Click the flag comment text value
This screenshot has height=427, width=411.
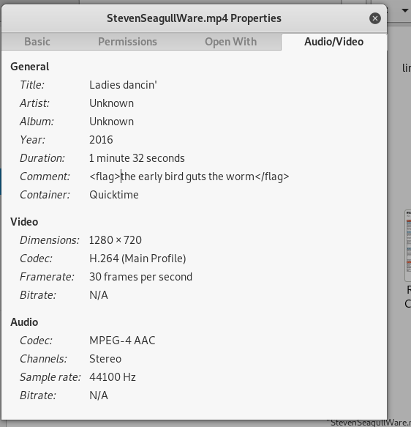[189, 177]
